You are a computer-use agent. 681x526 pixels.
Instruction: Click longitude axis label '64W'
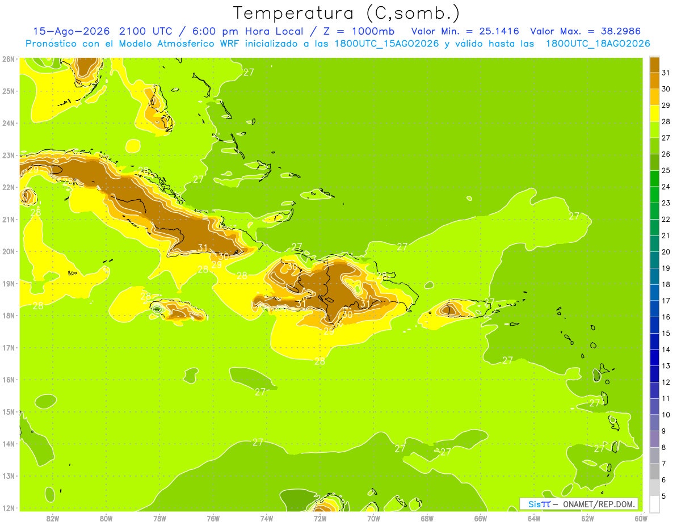(534, 519)
